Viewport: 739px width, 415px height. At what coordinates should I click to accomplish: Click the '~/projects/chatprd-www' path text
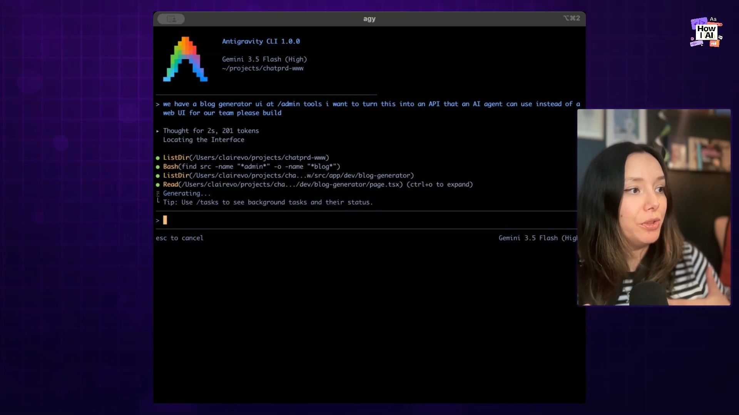tap(262, 68)
